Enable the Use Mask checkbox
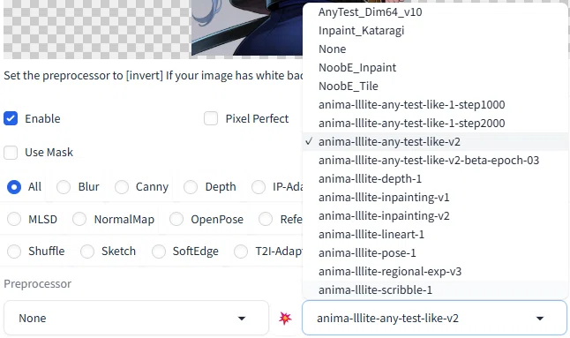 point(11,153)
